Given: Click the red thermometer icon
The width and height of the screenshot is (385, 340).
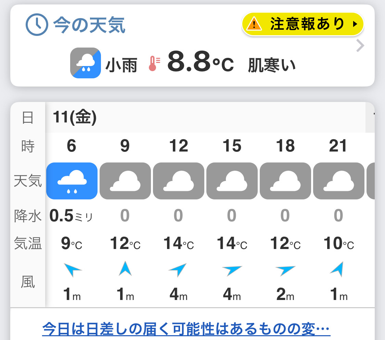Looking at the screenshot, I should pos(154,63).
